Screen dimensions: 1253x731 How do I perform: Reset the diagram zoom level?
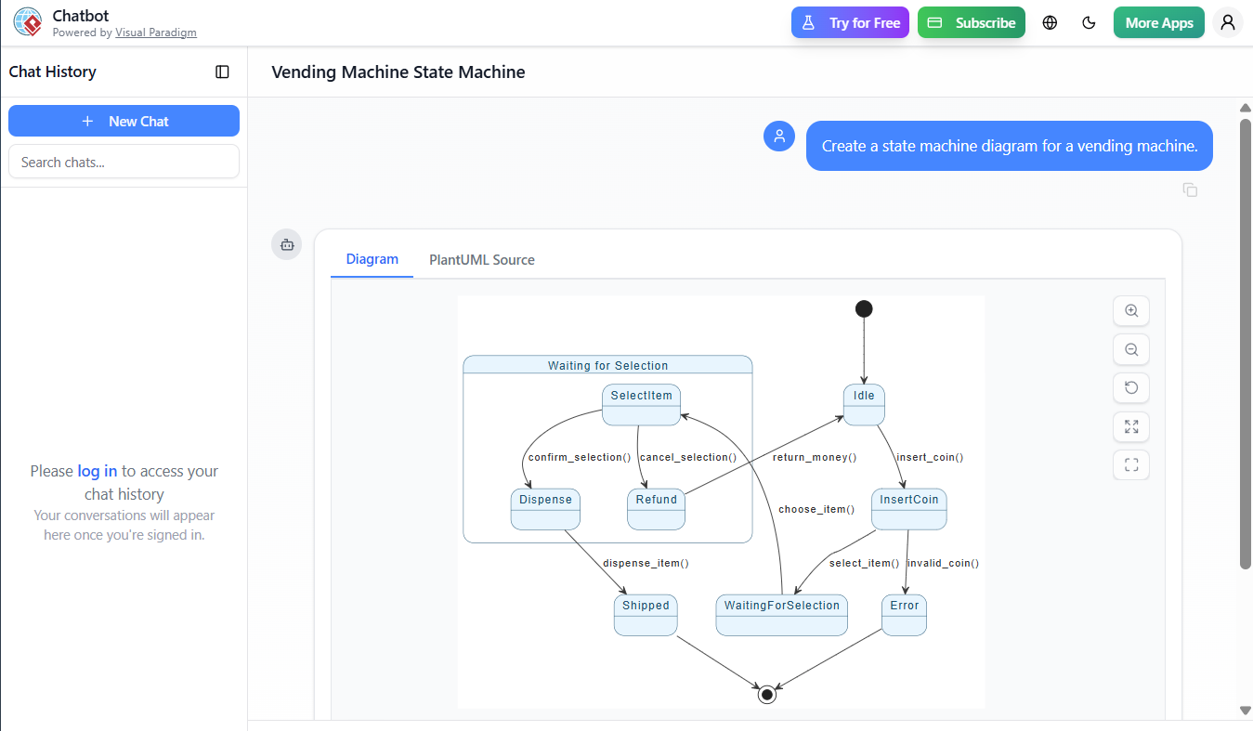[1130, 387]
